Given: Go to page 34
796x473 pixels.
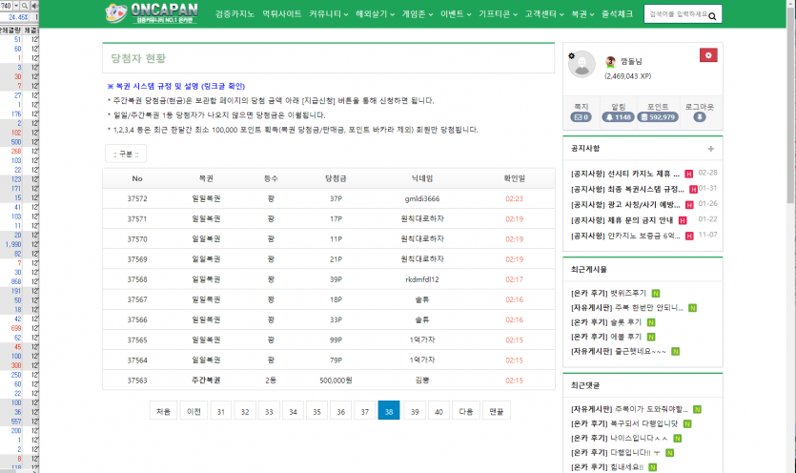Looking at the screenshot, I should pos(293,410).
